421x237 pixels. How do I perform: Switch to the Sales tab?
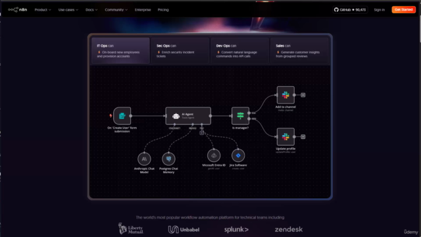(299, 51)
